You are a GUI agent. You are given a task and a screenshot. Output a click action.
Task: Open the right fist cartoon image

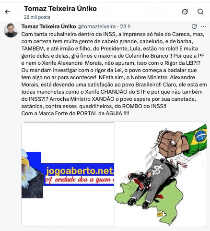click(161, 174)
